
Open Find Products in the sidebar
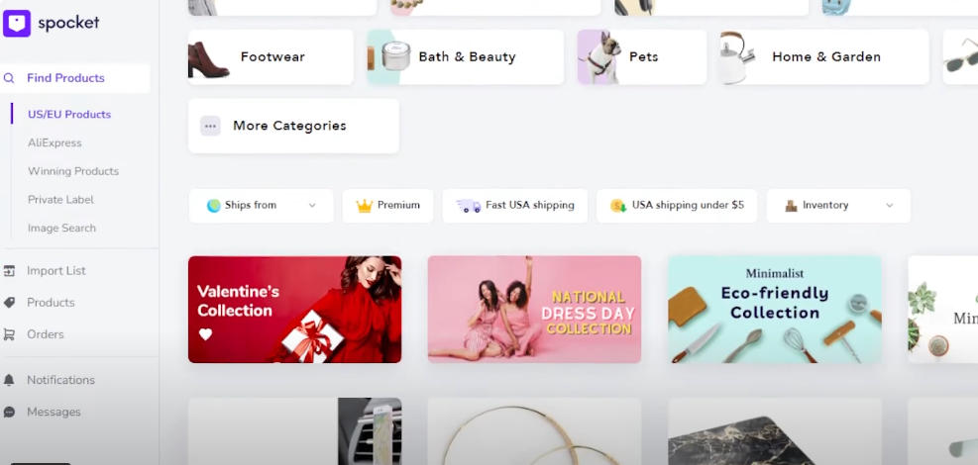(75, 78)
